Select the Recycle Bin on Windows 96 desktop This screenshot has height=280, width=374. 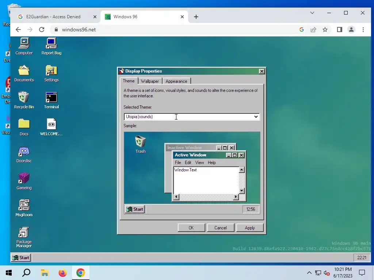pos(24,100)
